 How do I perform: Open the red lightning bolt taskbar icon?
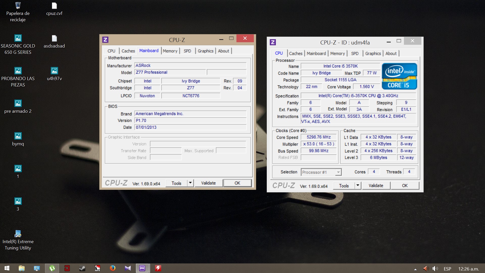(158, 268)
